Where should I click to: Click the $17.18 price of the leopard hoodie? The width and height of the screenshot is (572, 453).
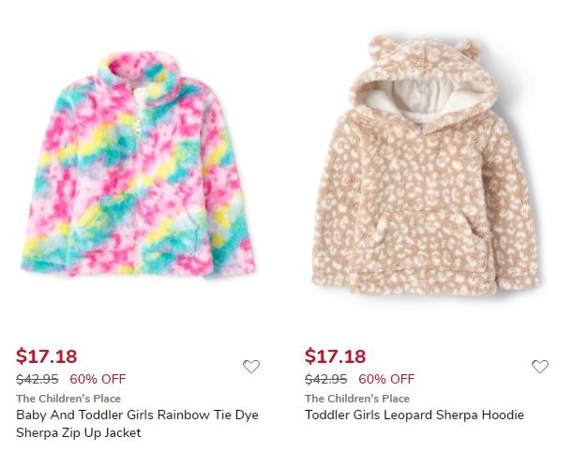click(x=336, y=356)
